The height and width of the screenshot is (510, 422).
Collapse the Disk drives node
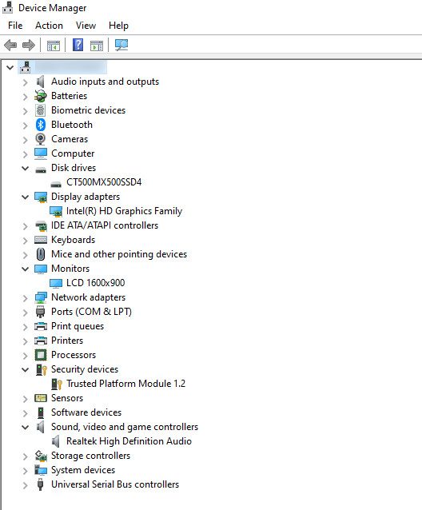click(x=26, y=168)
